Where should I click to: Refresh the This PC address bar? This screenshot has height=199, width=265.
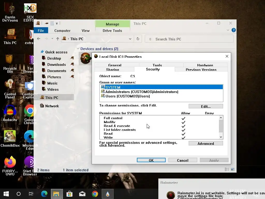pos(138,39)
